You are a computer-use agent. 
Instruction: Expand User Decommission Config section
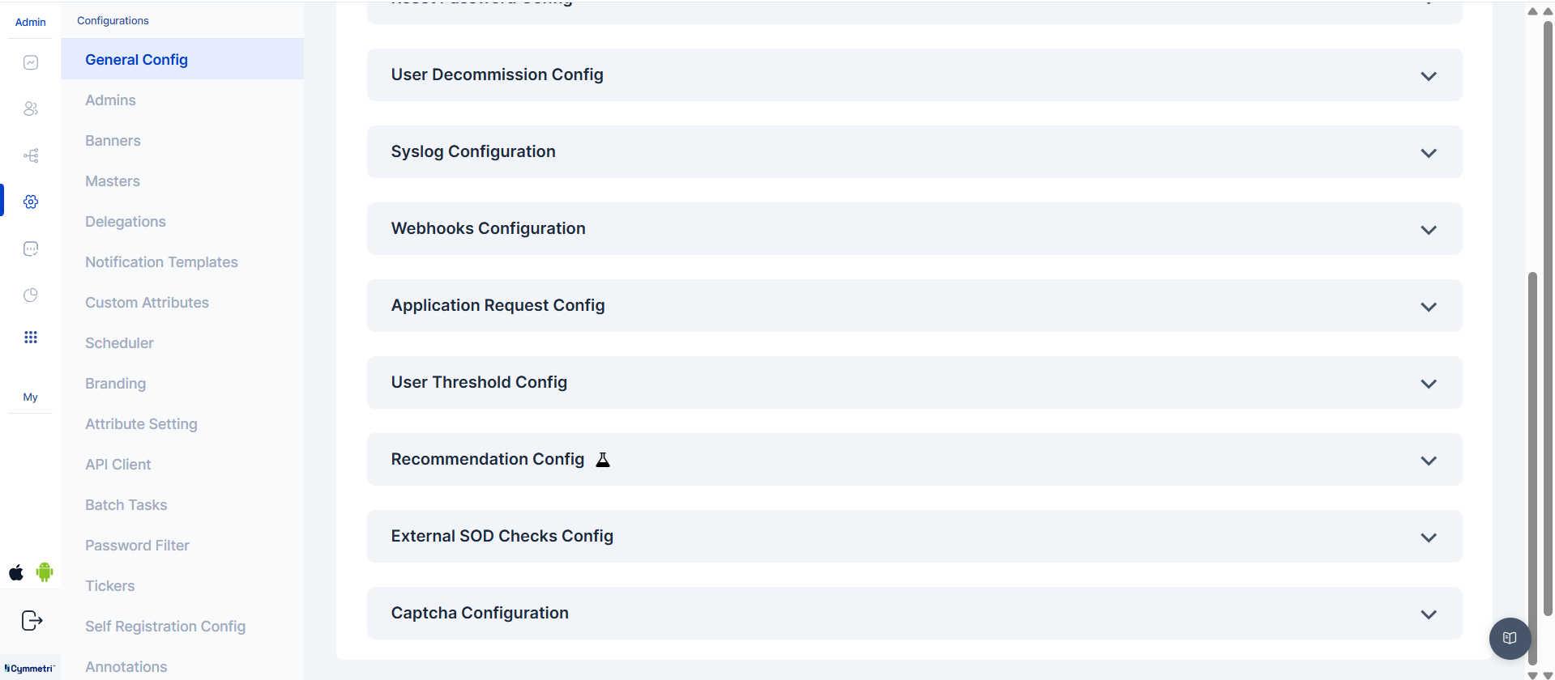1428,76
